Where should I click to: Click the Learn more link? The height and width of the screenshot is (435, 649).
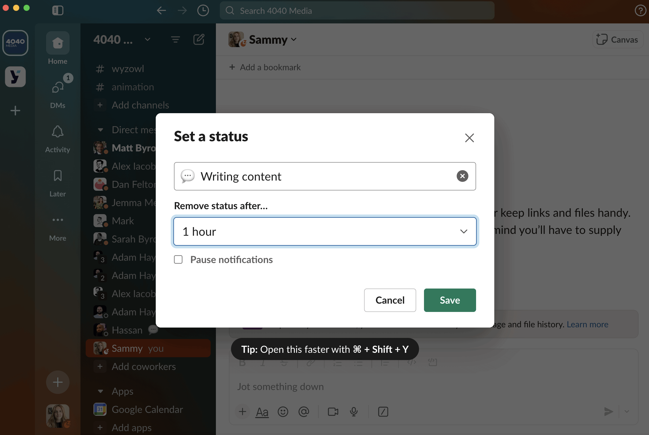coord(587,324)
